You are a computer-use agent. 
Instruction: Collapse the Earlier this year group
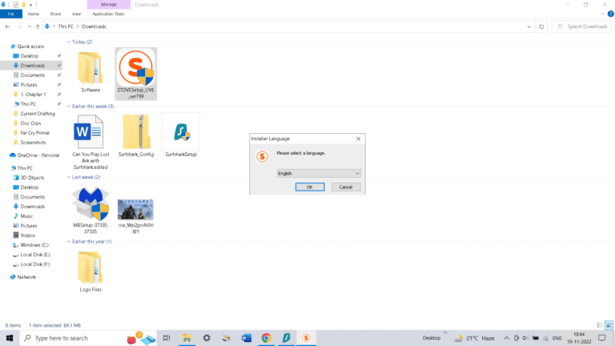[x=69, y=242]
